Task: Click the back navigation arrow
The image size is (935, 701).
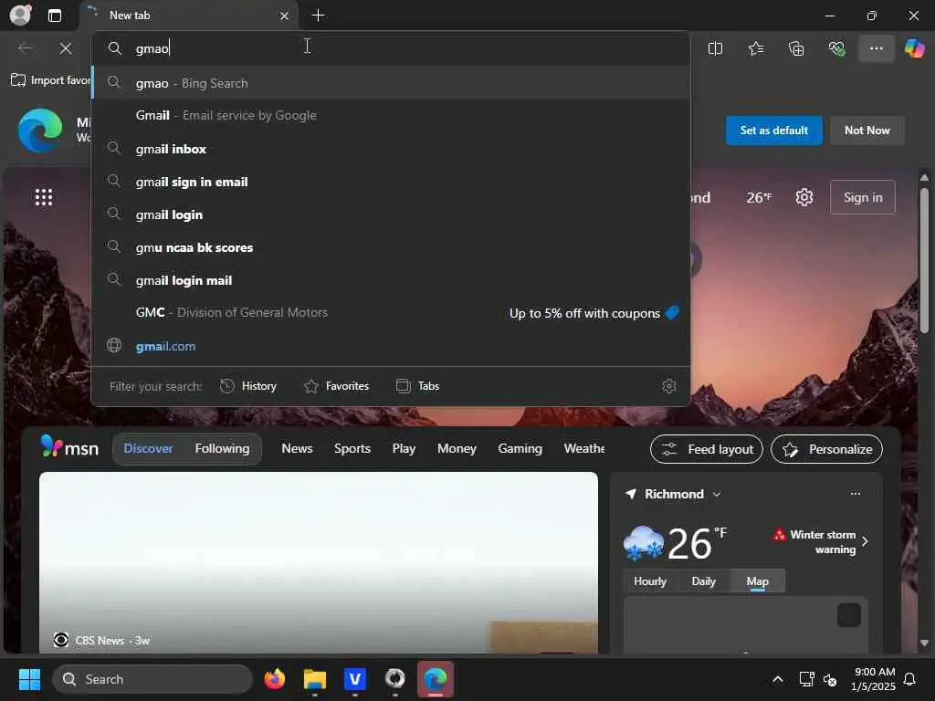Action: click(x=26, y=48)
